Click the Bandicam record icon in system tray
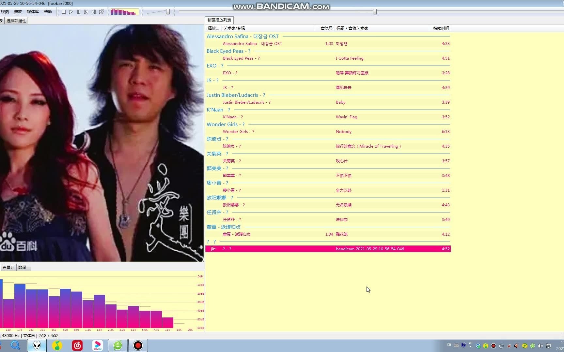The height and width of the screenshot is (352, 564). click(x=493, y=346)
